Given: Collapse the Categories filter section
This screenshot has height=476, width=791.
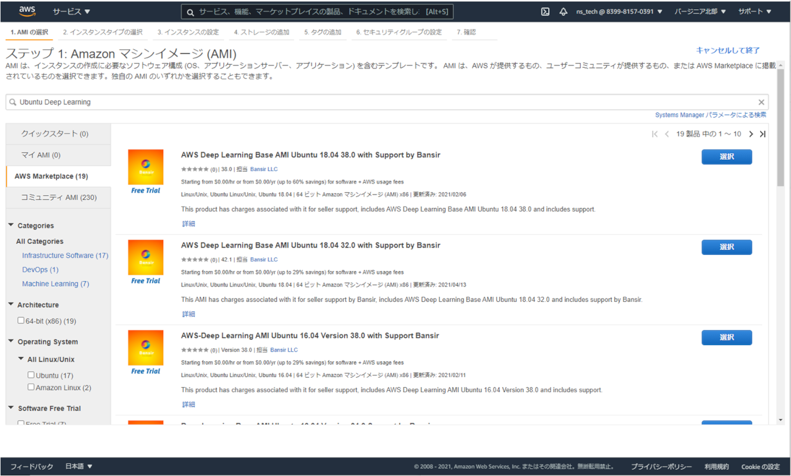Looking at the screenshot, I should [11, 225].
